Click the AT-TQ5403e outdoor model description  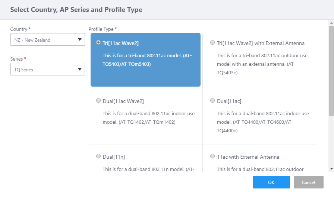263,64
